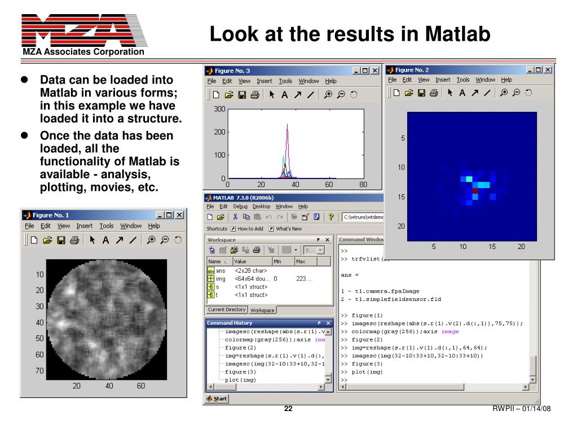Select Edit Plot arrow in Figure No. 3
This screenshot has height=428, width=577.
(x=272, y=95)
